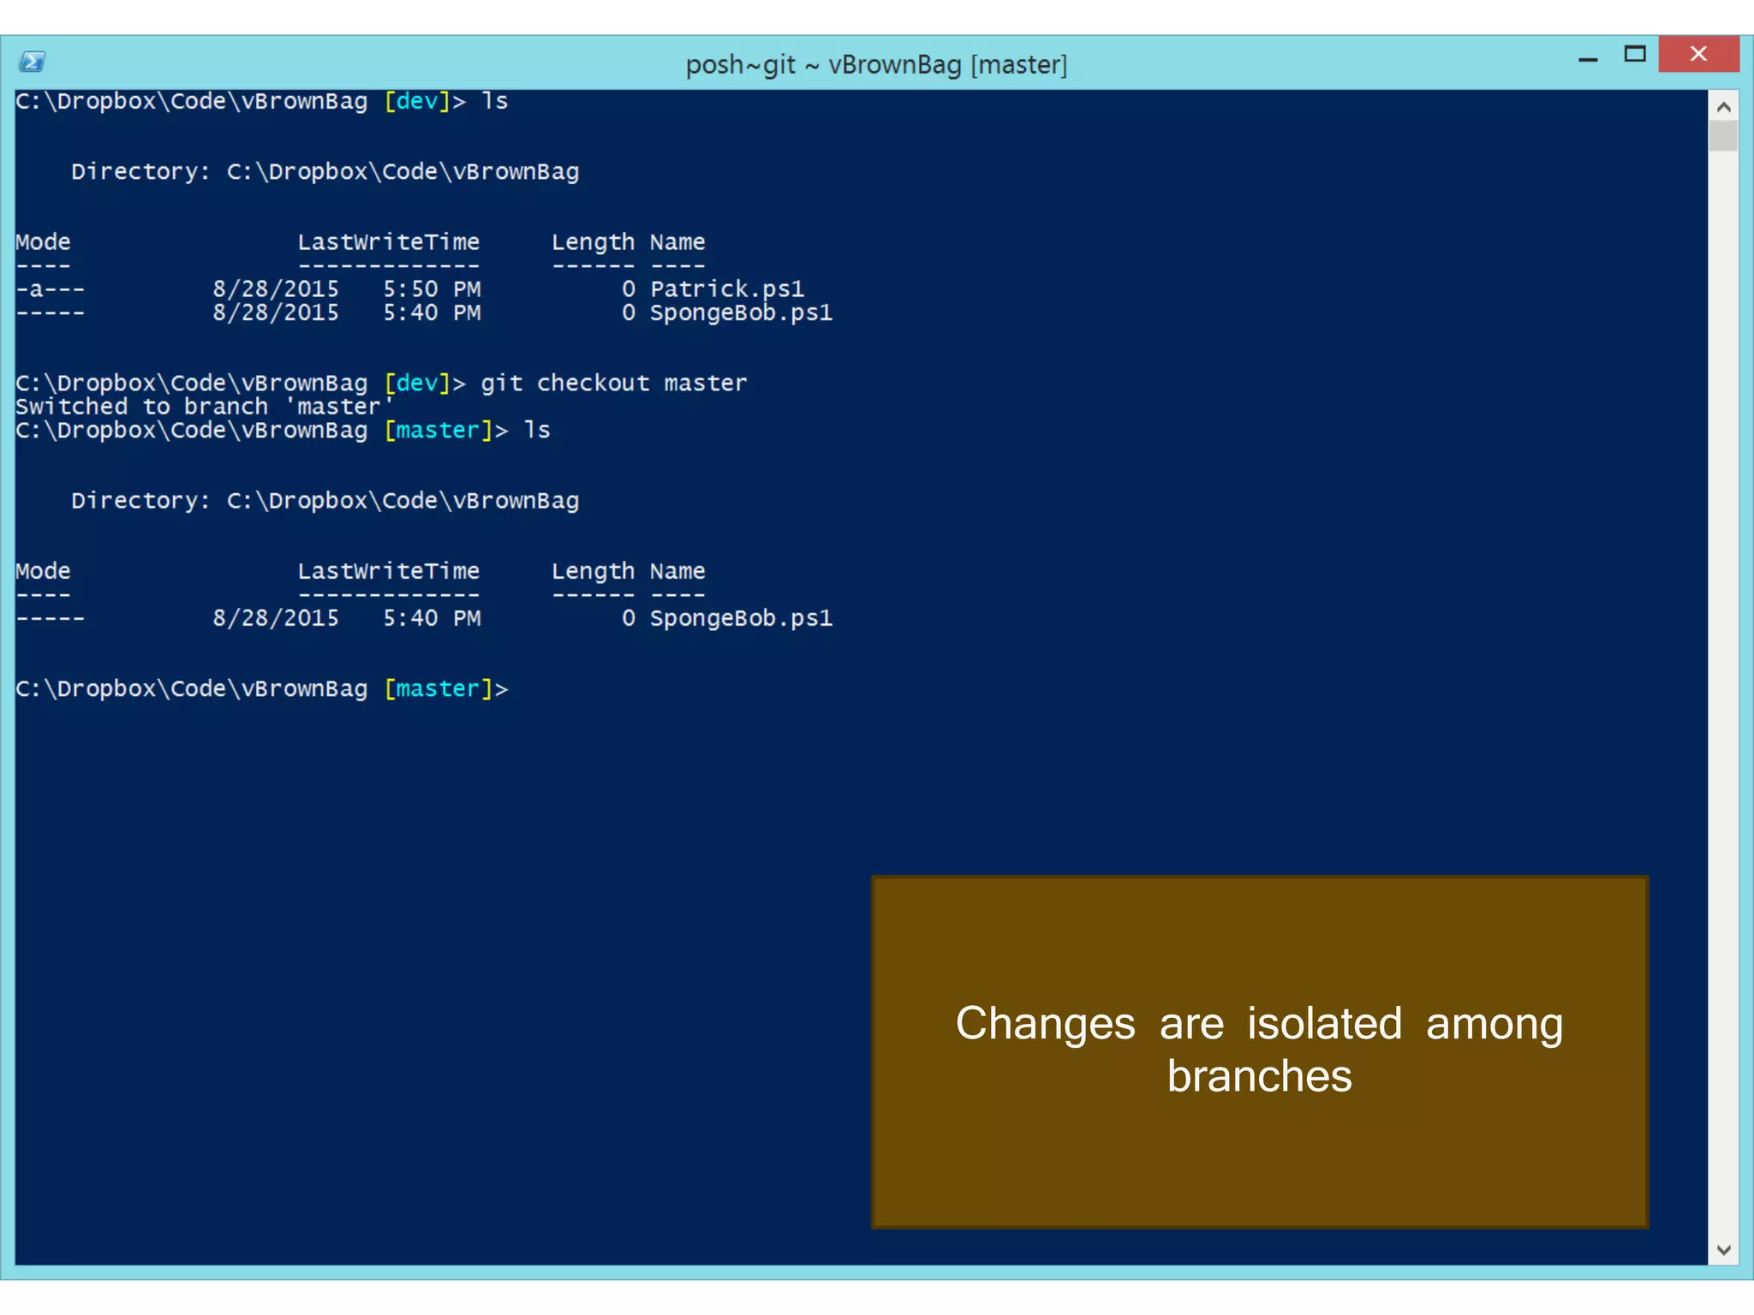Click SpongeBob.ps1 in the master branch listing

pos(740,618)
